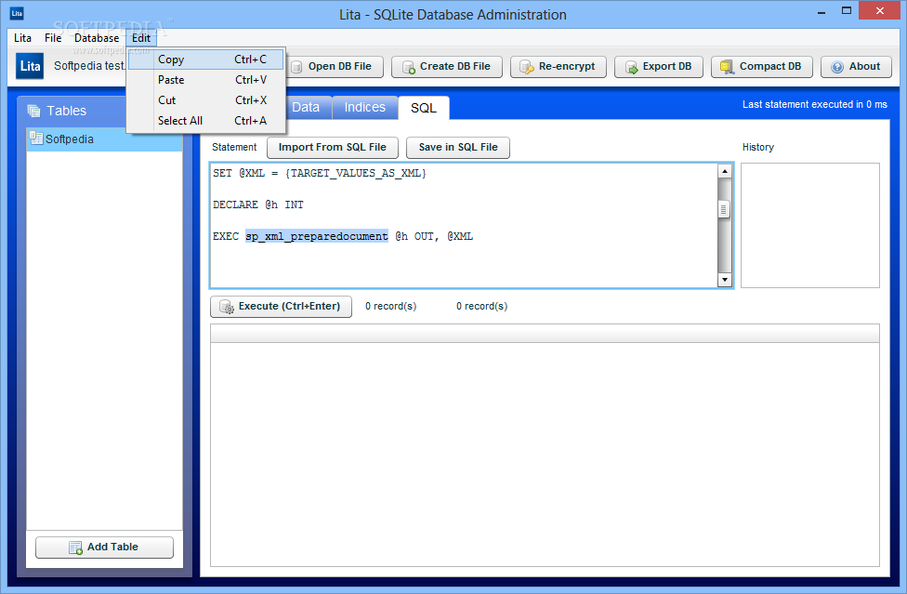Open the Database menu
This screenshot has height=594, width=907.
point(97,38)
